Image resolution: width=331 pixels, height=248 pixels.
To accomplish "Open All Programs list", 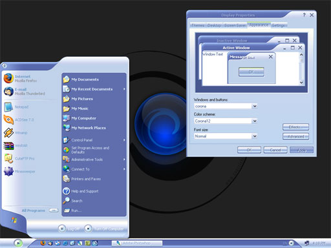I will click(x=40, y=211).
